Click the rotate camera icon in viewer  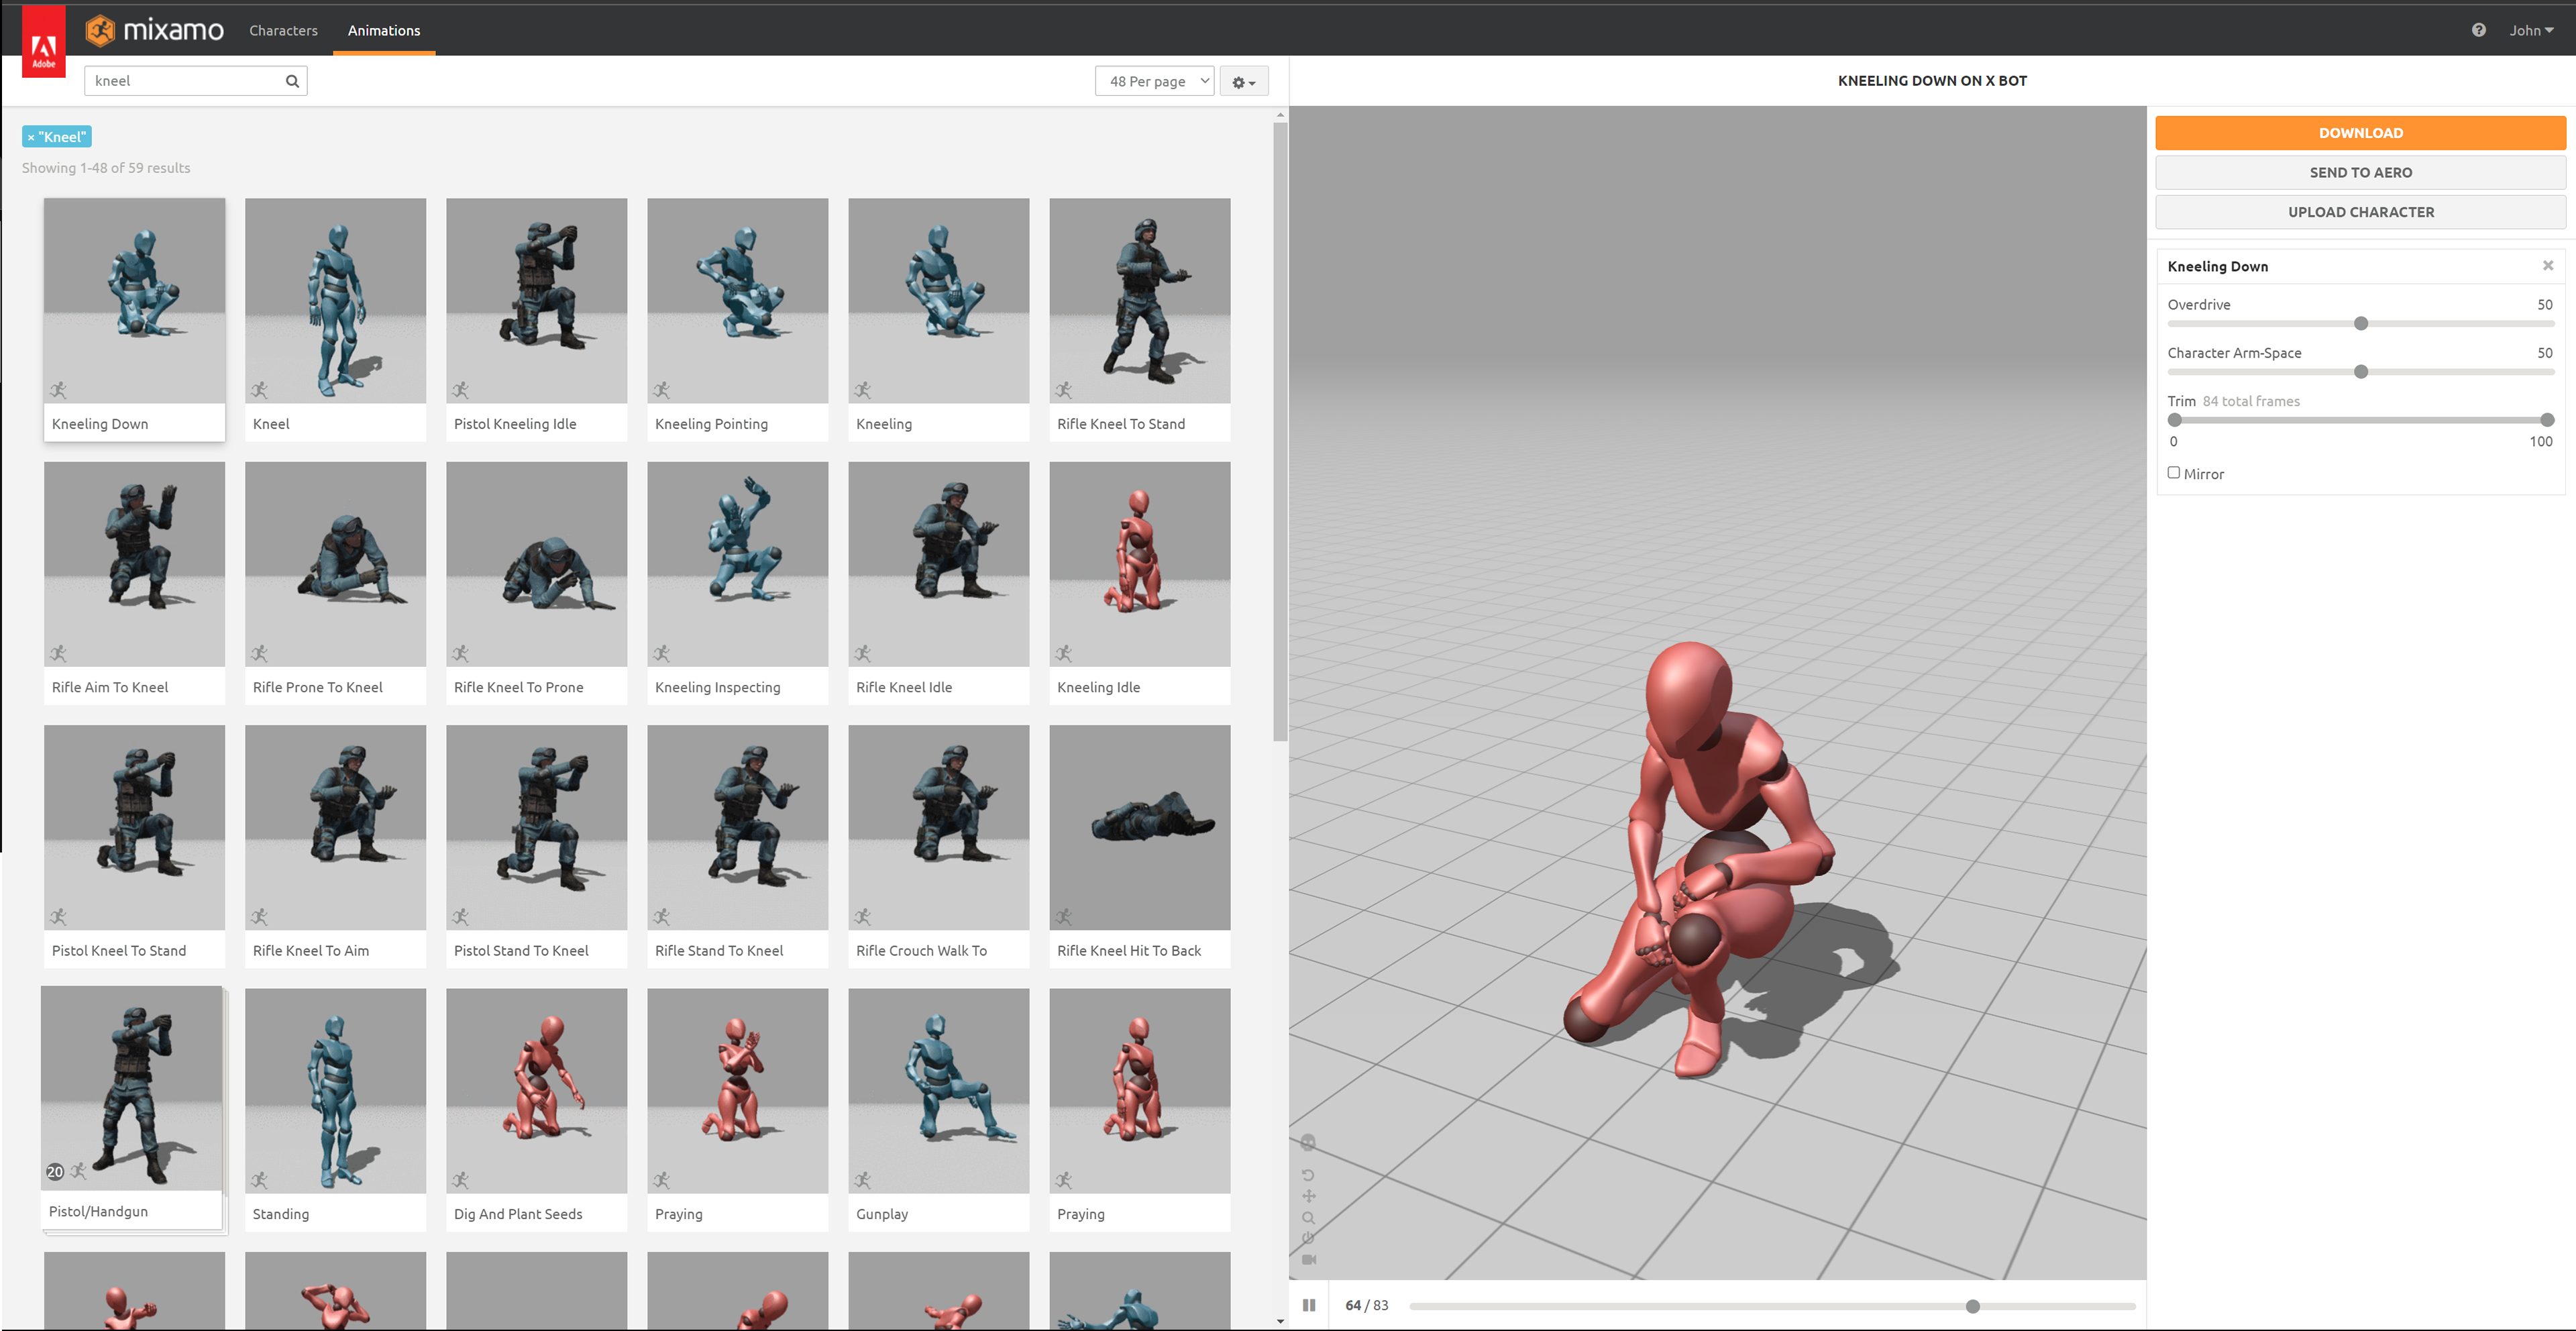(1308, 1175)
